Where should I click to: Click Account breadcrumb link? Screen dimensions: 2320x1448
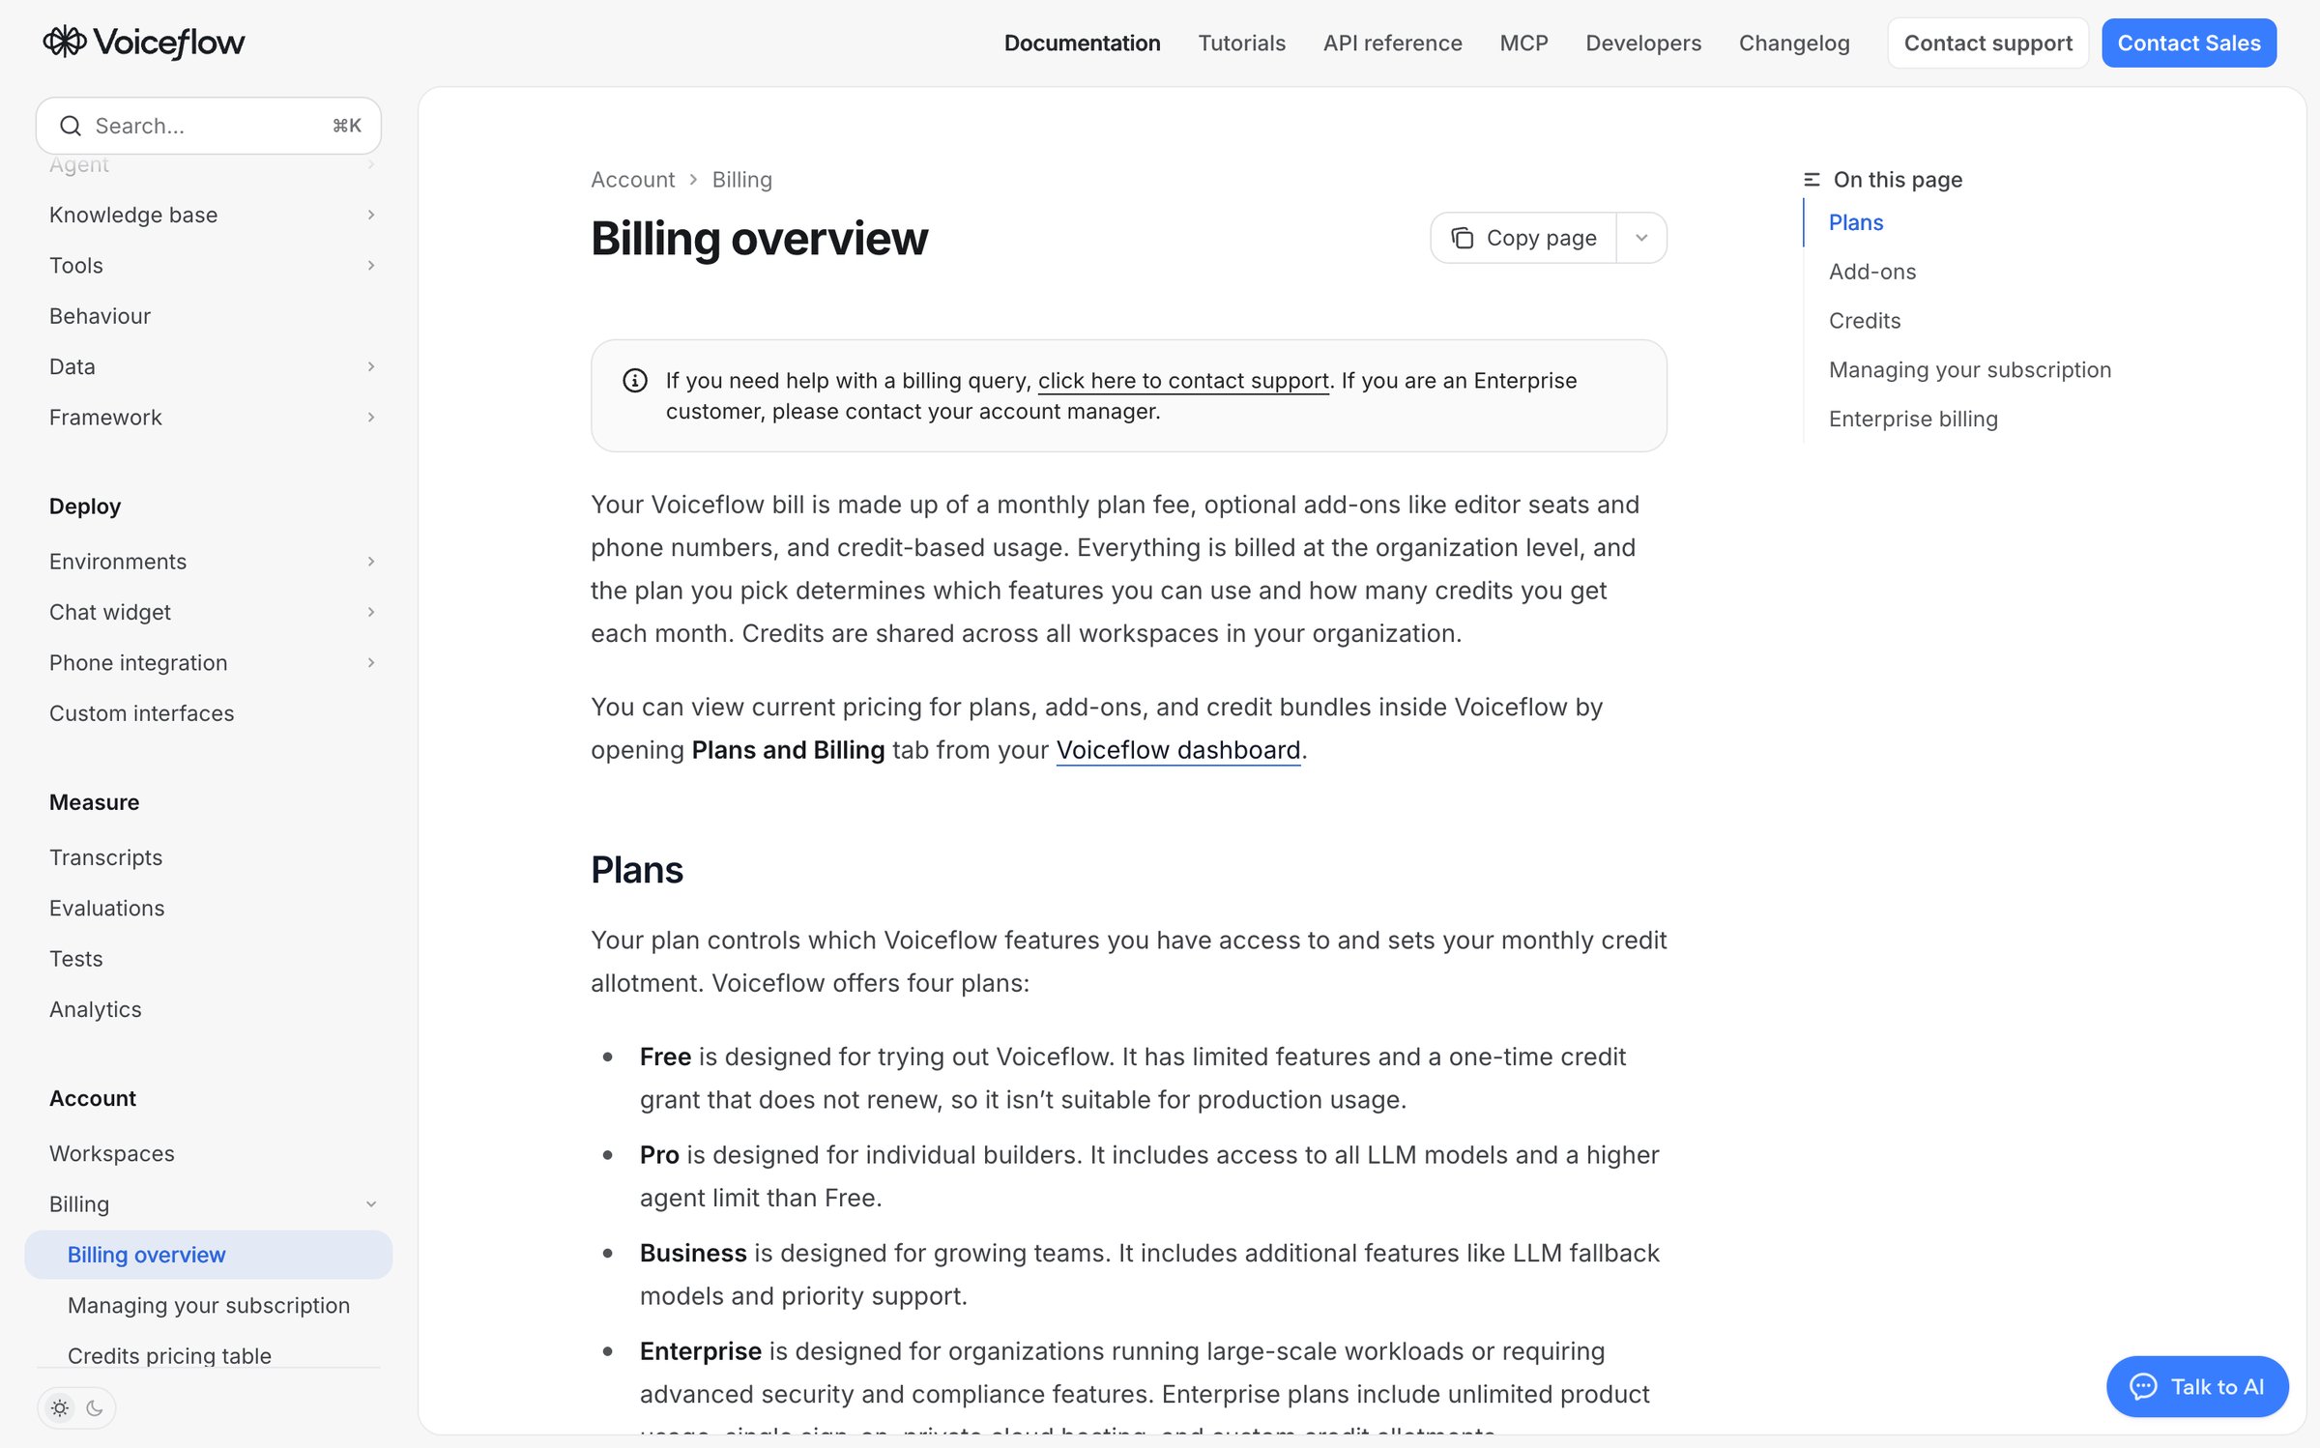coord(633,180)
